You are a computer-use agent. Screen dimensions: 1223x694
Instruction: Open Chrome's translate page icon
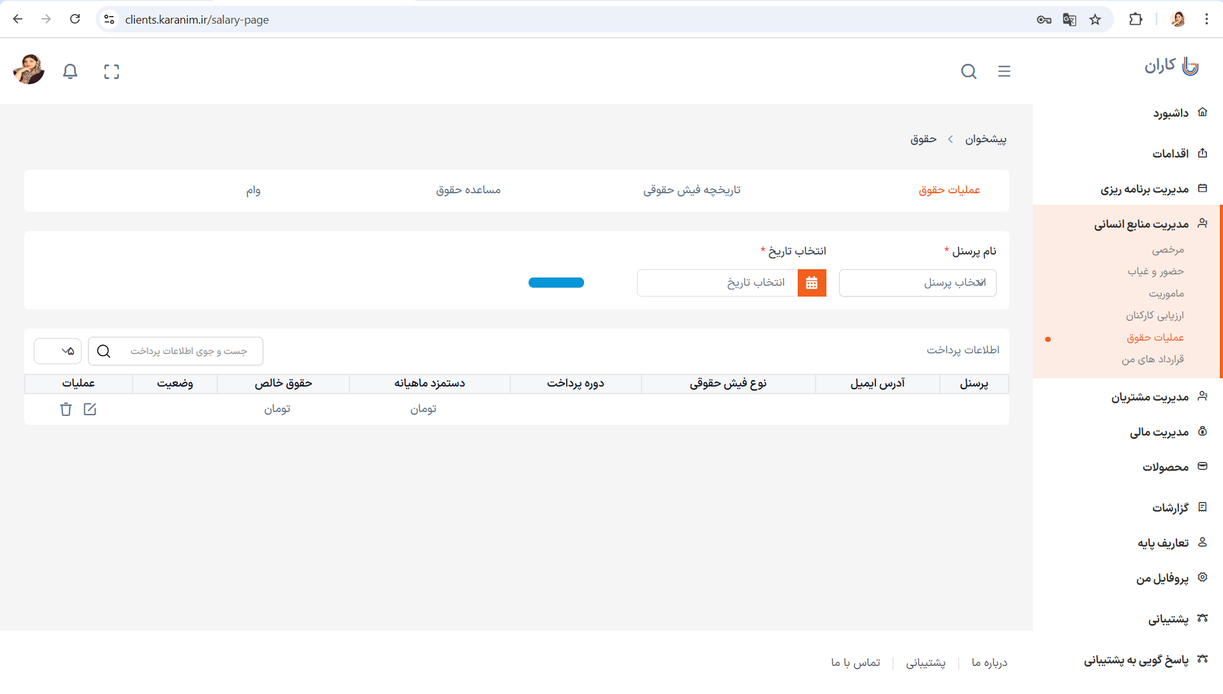click(1069, 20)
